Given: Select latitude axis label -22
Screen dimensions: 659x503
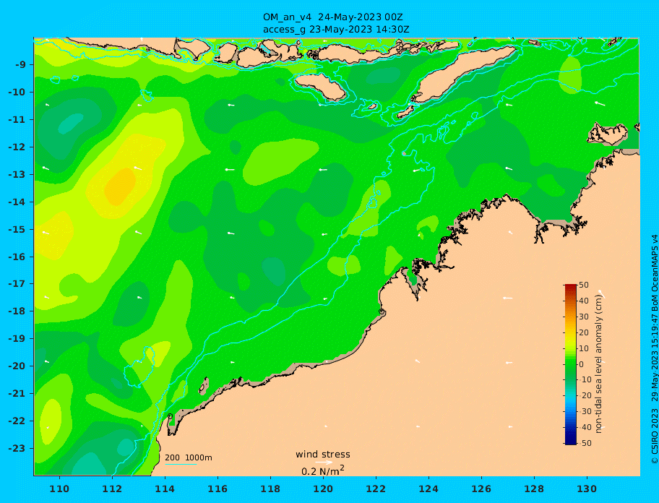Looking at the screenshot, I should [x=17, y=421].
